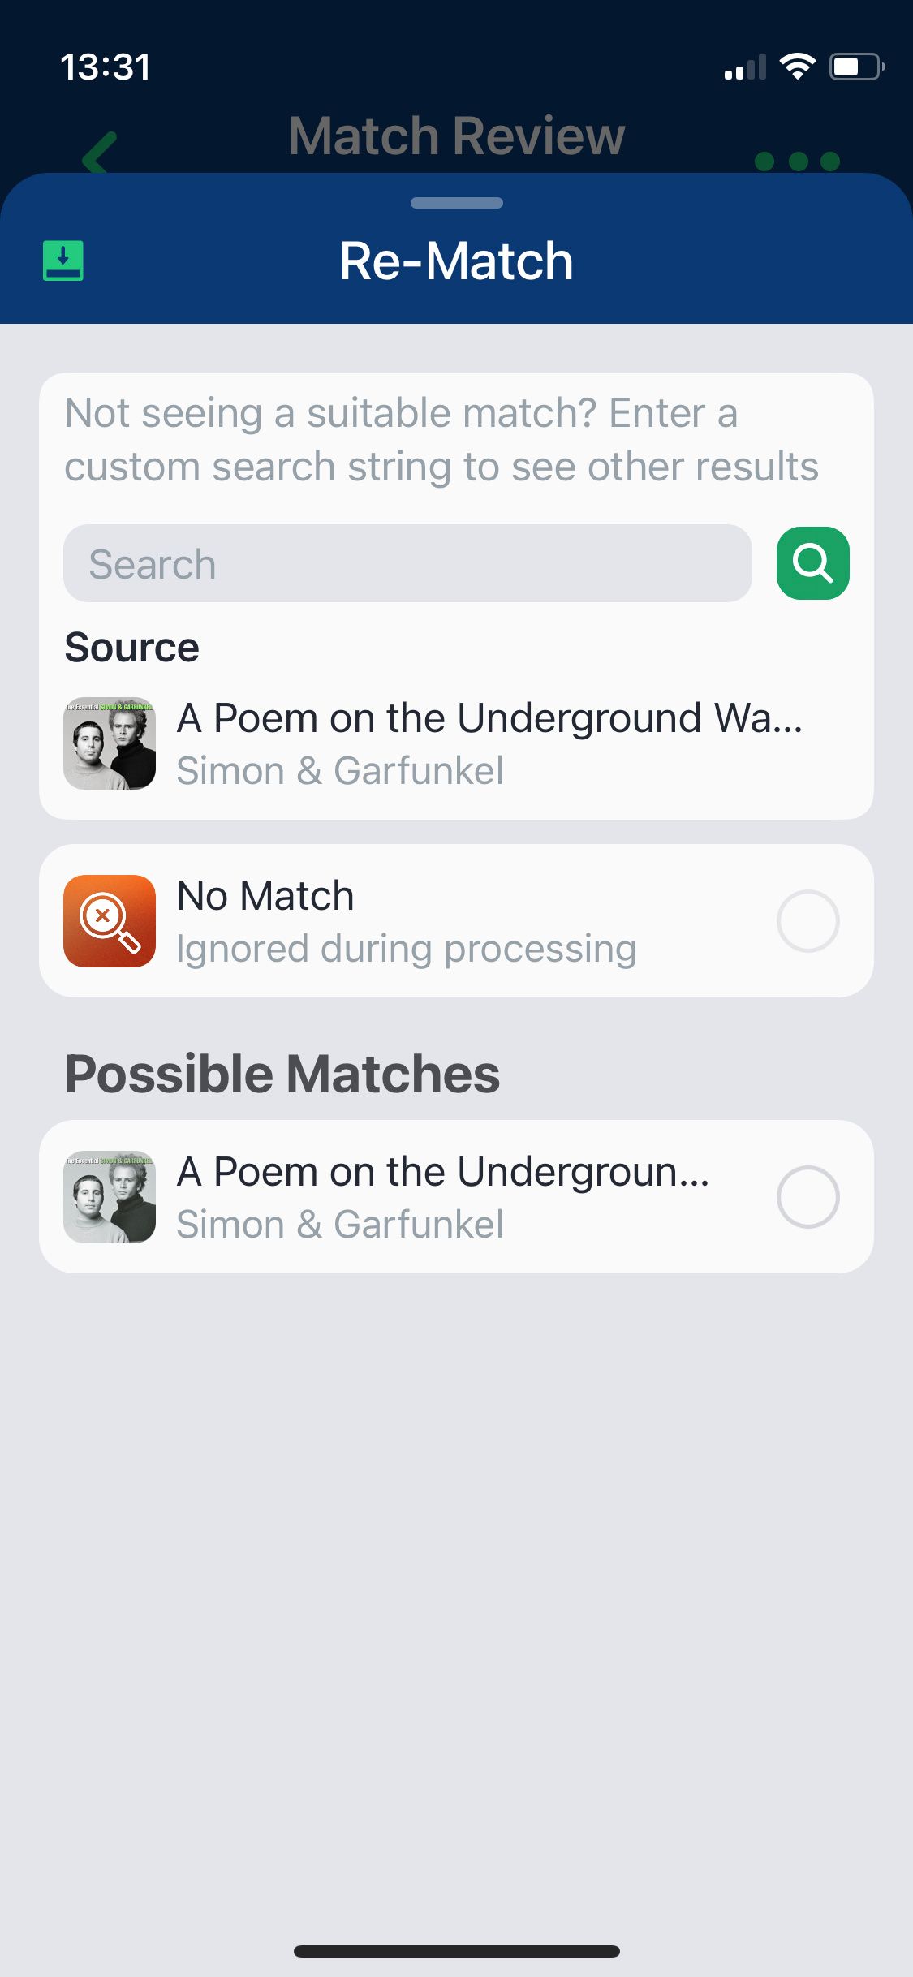Tap the Source song title text
This screenshot has height=1977, width=913.
[x=489, y=718]
